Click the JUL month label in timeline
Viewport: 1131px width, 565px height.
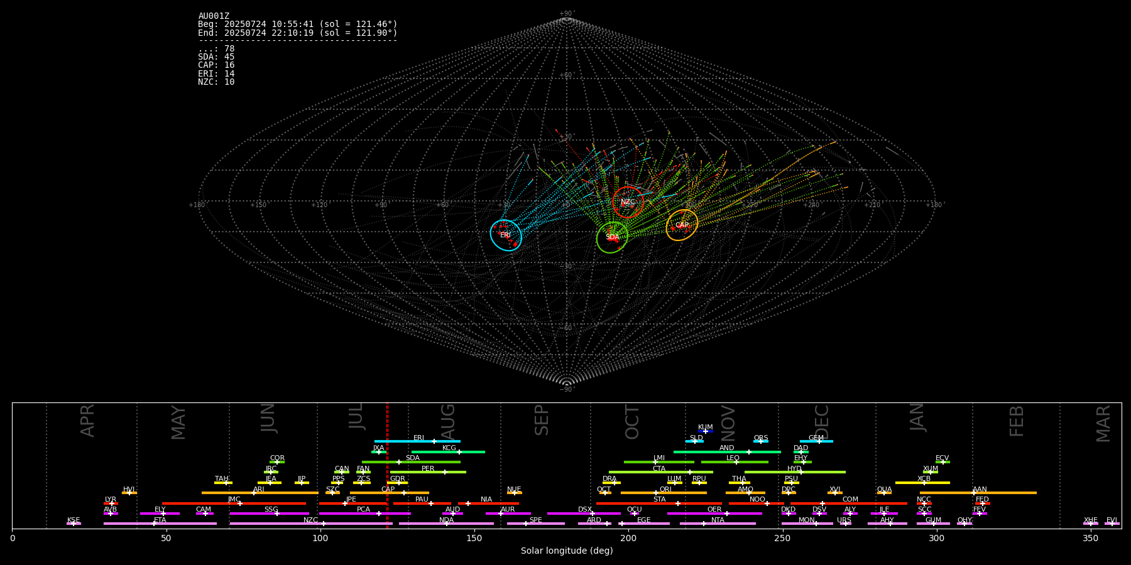pos(356,416)
